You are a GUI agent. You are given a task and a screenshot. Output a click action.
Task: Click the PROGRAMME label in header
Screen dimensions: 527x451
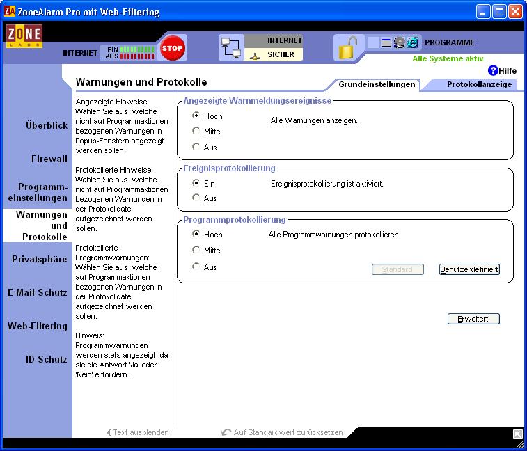449,42
